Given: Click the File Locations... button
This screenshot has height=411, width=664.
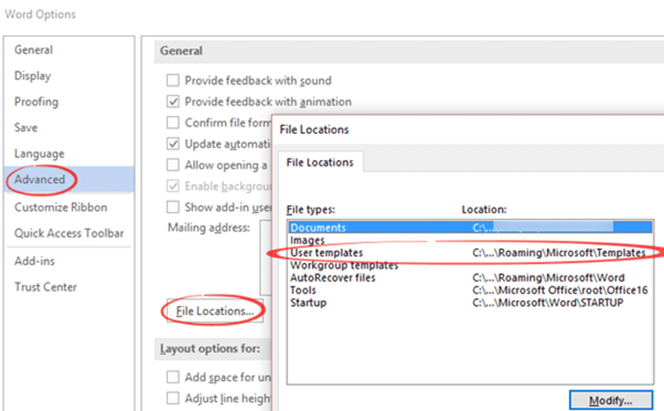Looking at the screenshot, I should 215,311.
